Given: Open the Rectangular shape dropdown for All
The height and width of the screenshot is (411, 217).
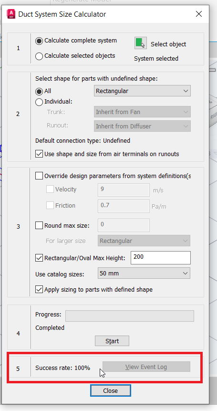Looking at the screenshot, I should pos(142,91).
